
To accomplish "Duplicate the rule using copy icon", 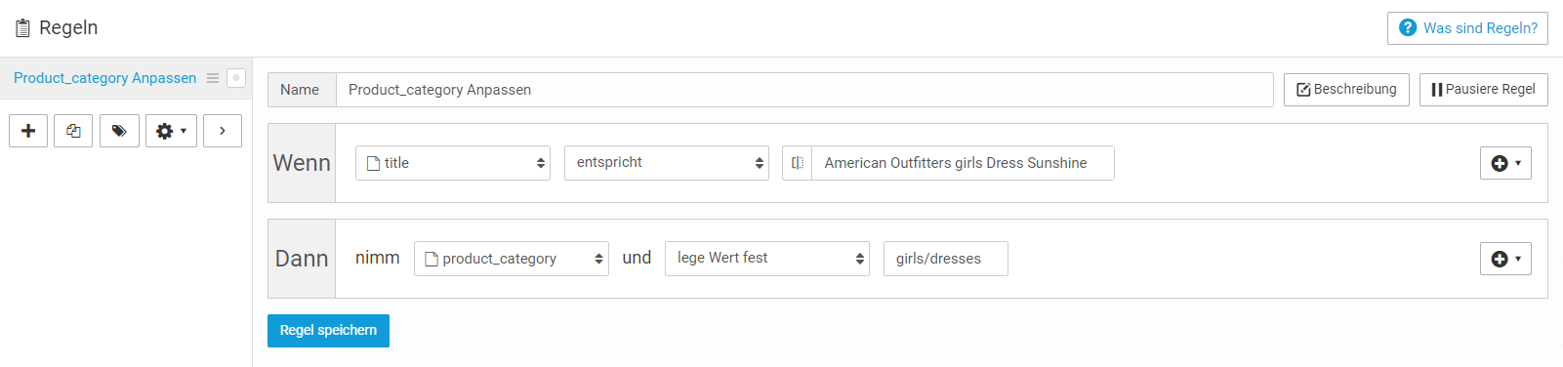I will [x=73, y=131].
